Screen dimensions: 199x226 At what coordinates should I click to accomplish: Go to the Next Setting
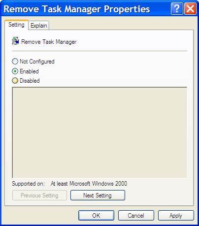pos(98,195)
